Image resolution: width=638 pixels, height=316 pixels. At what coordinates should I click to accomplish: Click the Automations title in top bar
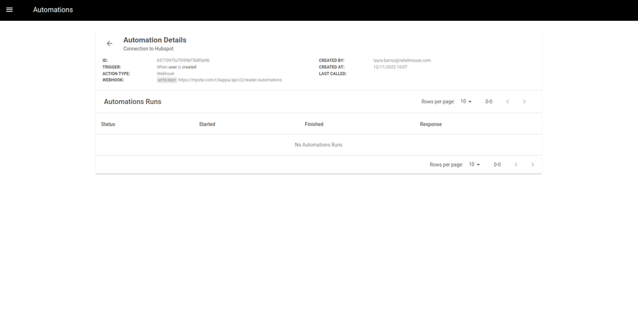tap(53, 10)
